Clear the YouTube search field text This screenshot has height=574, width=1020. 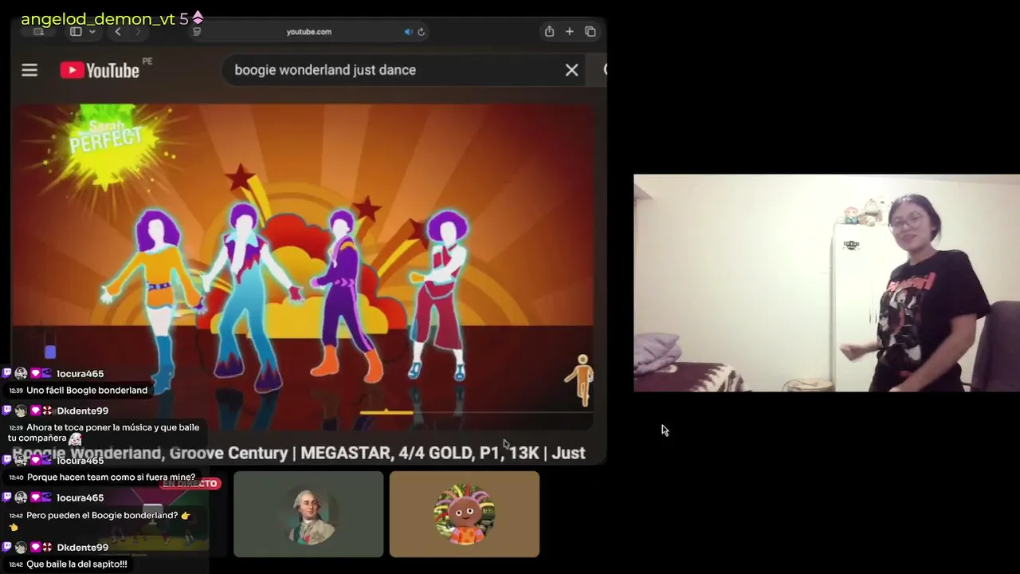(x=571, y=70)
